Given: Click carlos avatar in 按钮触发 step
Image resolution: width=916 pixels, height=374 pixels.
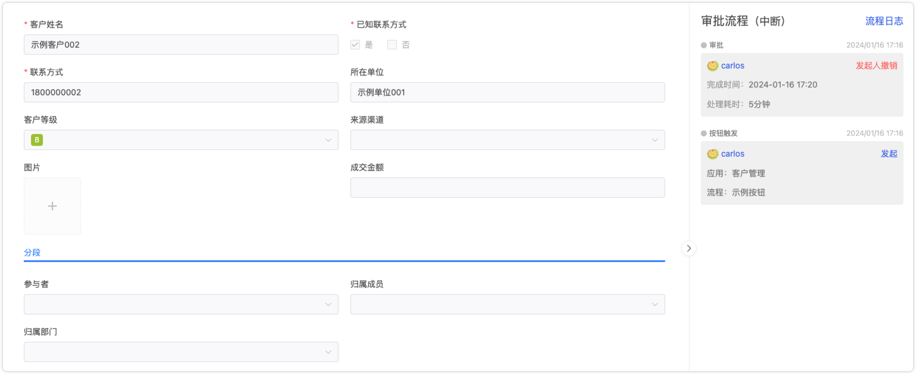Looking at the screenshot, I should (712, 154).
